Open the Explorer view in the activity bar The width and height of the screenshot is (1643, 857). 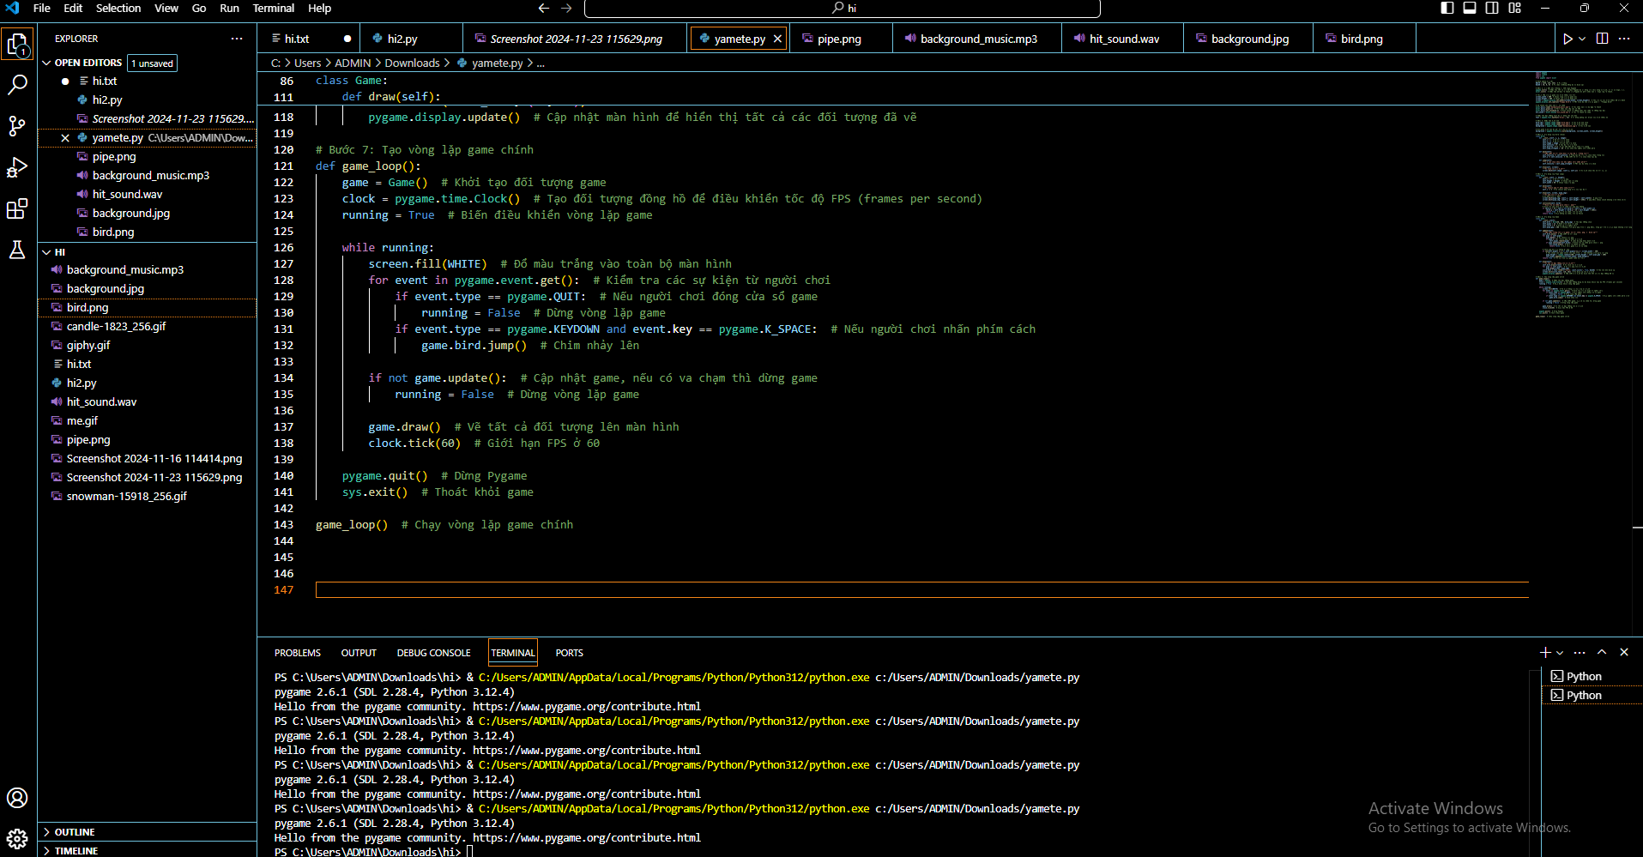coord(18,44)
